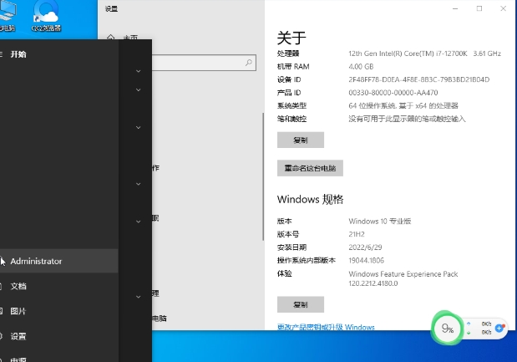Click the 重命名这台电脑 button
The width and height of the screenshot is (517, 362).
pos(310,168)
